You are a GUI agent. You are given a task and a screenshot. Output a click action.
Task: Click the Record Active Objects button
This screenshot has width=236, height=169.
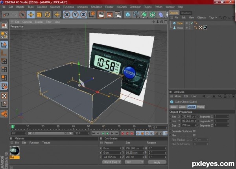pos(123,133)
